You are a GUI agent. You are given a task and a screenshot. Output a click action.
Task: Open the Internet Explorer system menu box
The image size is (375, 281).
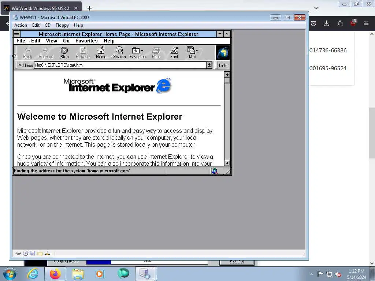click(x=17, y=34)
